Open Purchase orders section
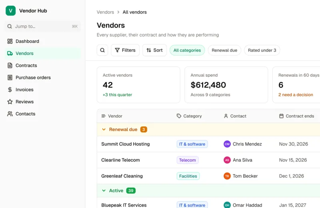The image size is (320, 208). click(x=42, y=78)
